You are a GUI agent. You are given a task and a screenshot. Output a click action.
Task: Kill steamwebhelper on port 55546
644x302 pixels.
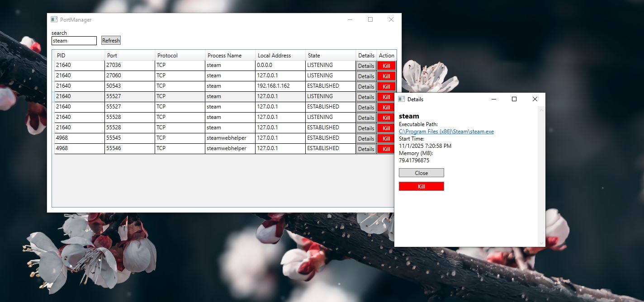386,149
